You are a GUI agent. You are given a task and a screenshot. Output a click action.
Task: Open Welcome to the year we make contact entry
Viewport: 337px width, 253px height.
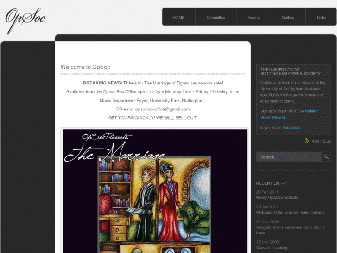292,212
